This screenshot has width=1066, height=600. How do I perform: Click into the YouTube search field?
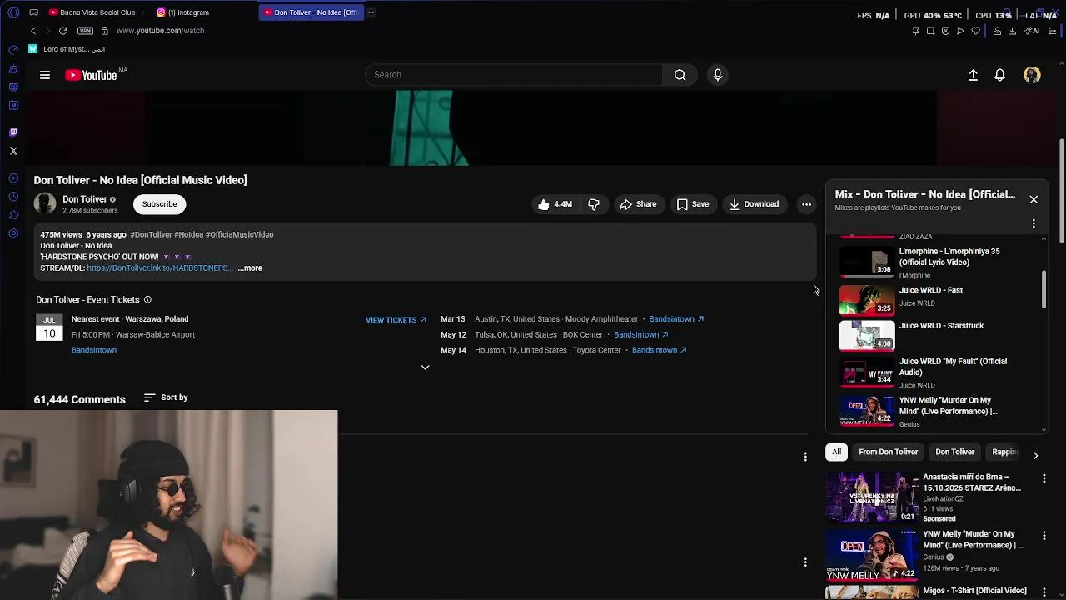[514, 75]
